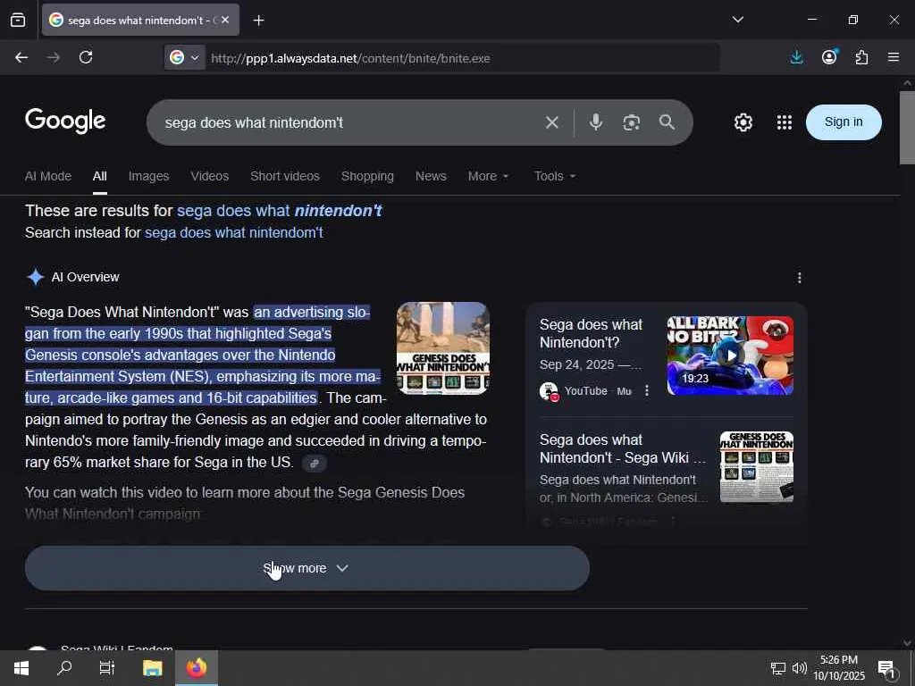Go back to the previous page

[21, 57]
